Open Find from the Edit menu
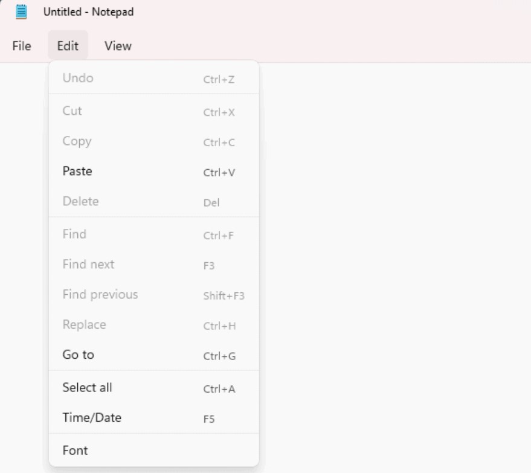Image resolution: width=531 pixels, height=473 pixels. 154,234
